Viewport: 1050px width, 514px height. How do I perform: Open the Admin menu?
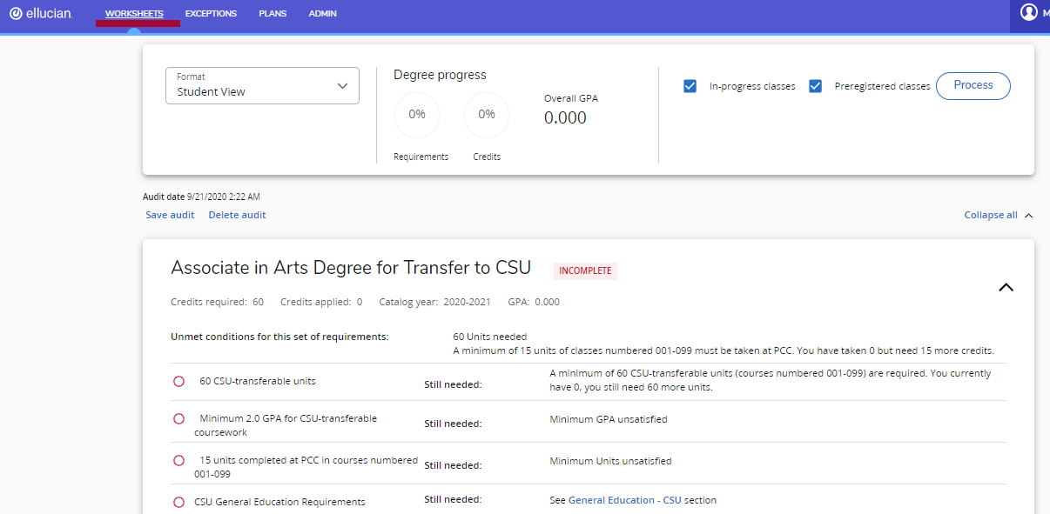pyautogui.click(x=322, y=14)
